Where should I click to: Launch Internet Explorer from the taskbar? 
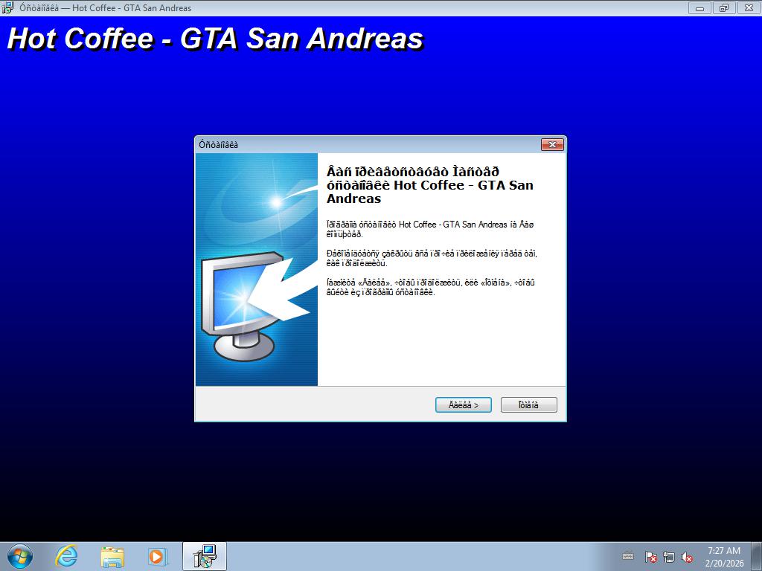67,556
